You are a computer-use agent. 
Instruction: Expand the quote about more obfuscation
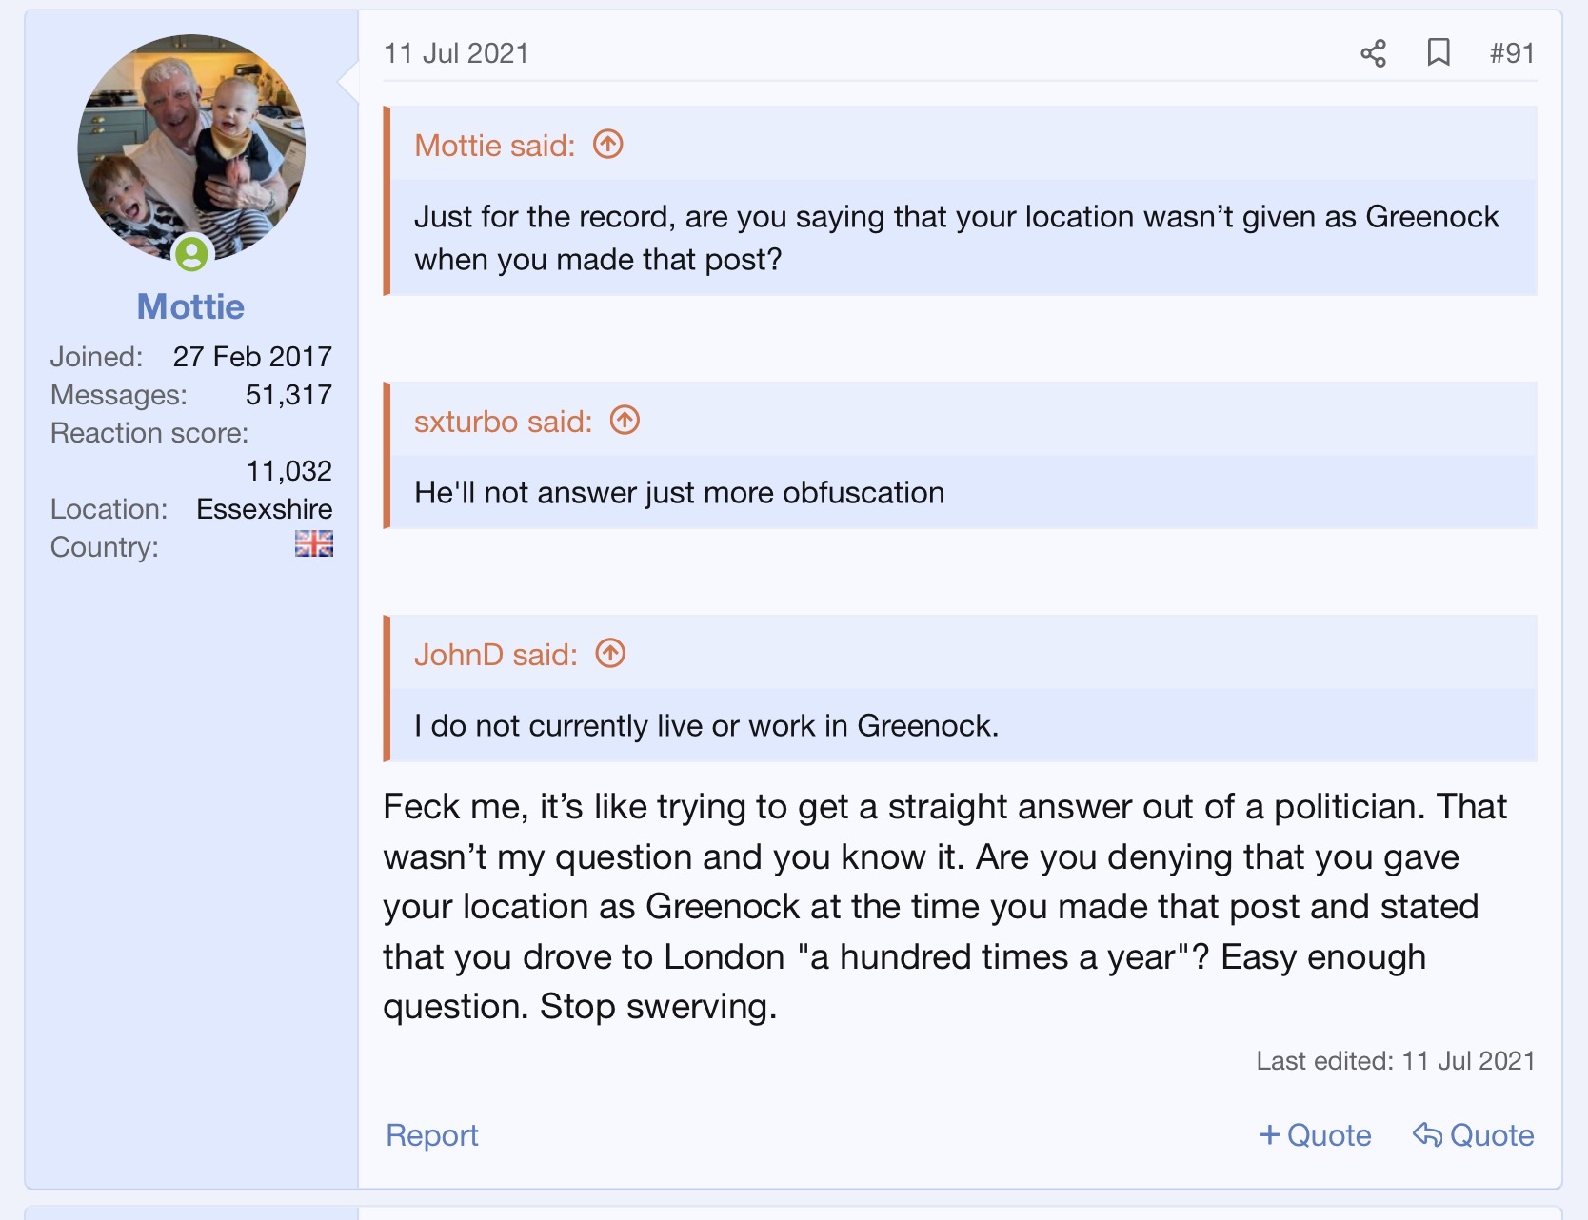pos(679,493)
